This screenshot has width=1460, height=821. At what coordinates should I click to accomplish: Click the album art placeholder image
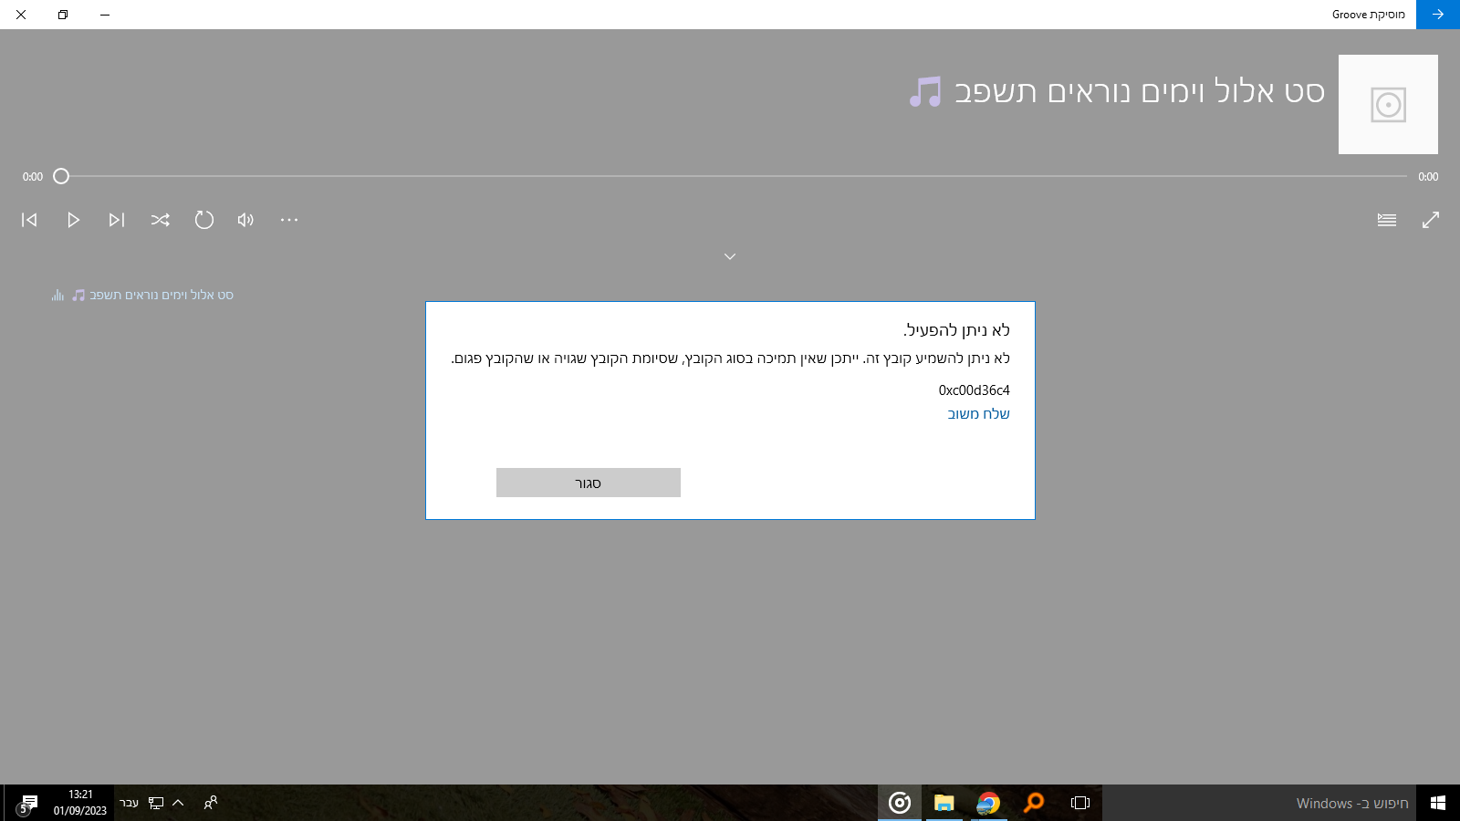point(1388,105)
